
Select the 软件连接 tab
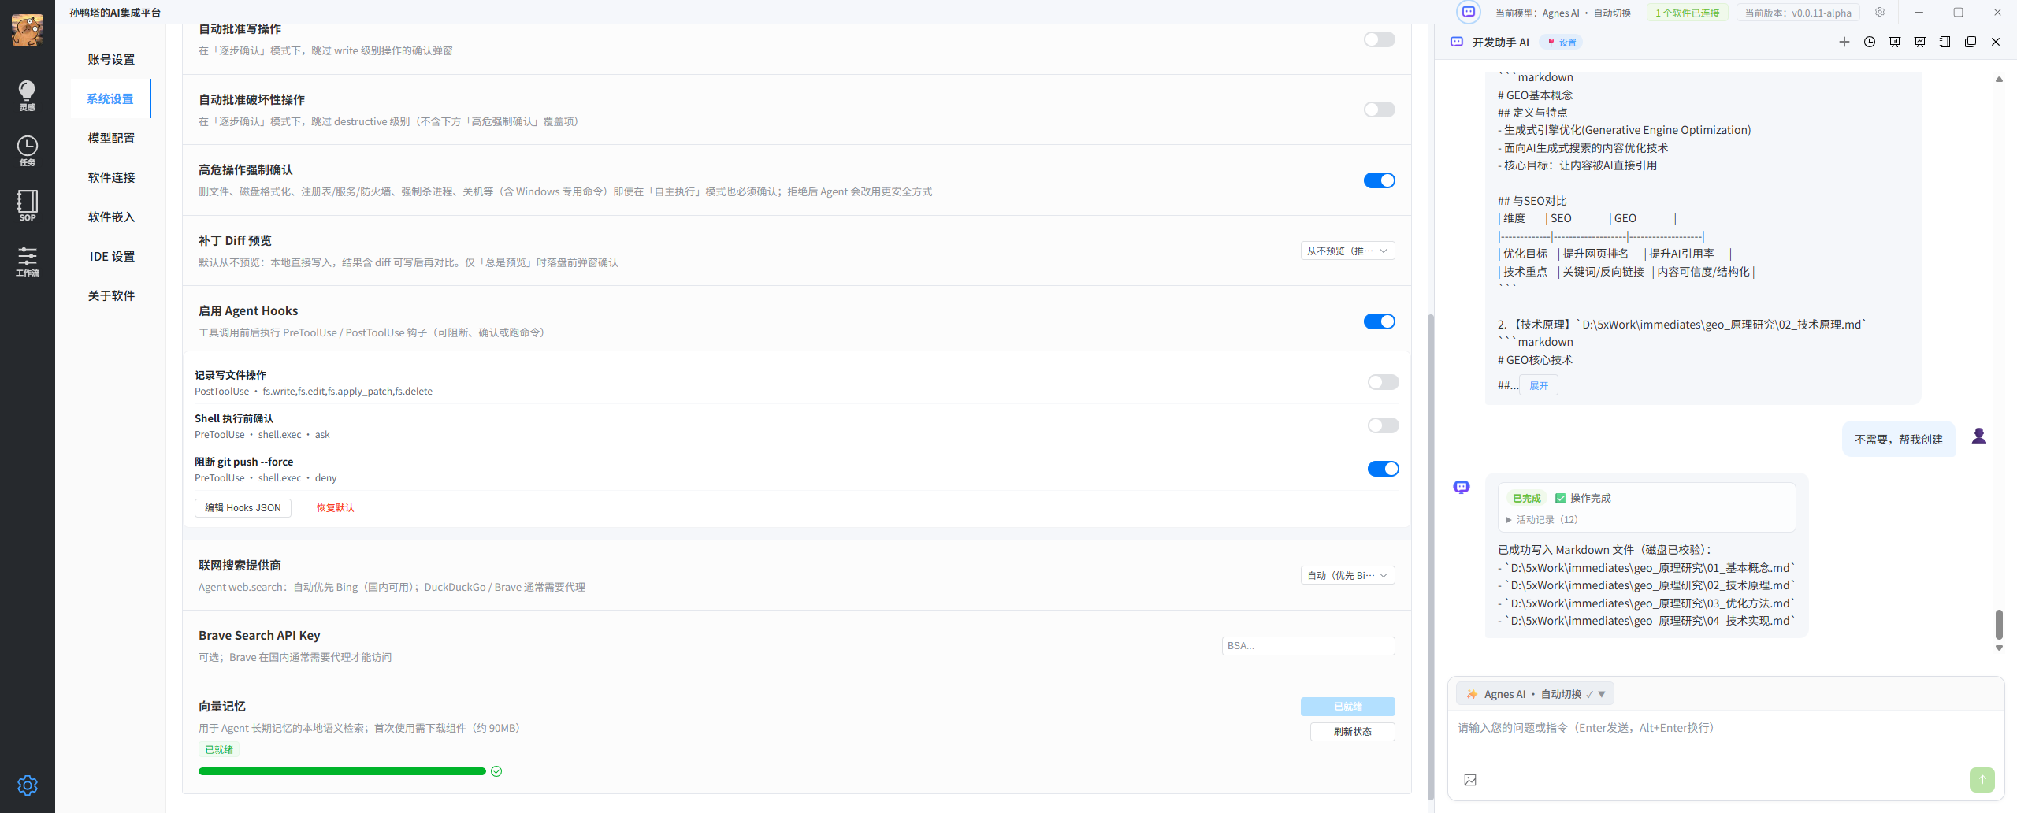(x=111, y=177)
